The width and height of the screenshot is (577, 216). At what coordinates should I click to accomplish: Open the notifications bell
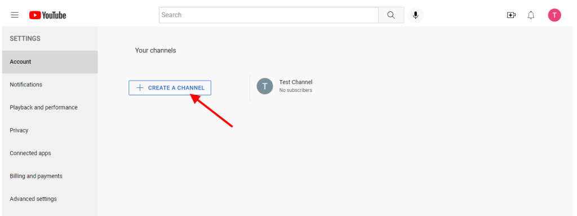(531, 15)
